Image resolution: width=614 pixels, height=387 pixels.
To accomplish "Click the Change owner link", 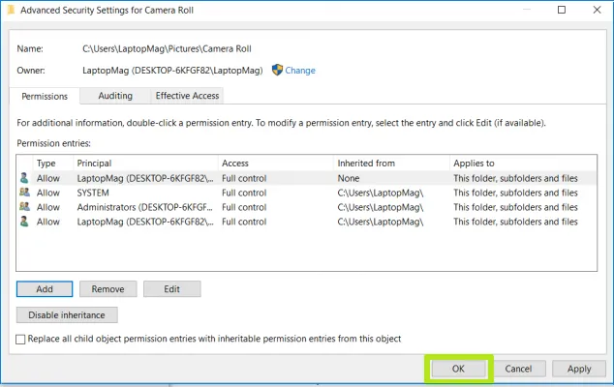I will (x=300, y=71).
